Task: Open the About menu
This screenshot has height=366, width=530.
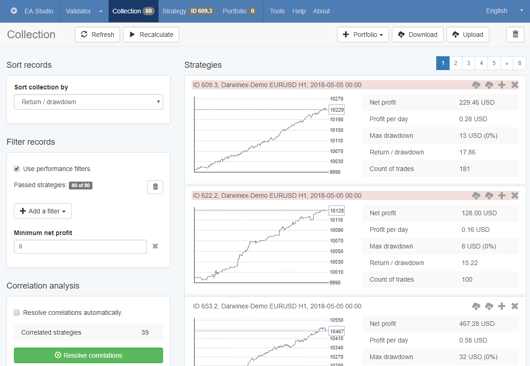Action: 321,11
